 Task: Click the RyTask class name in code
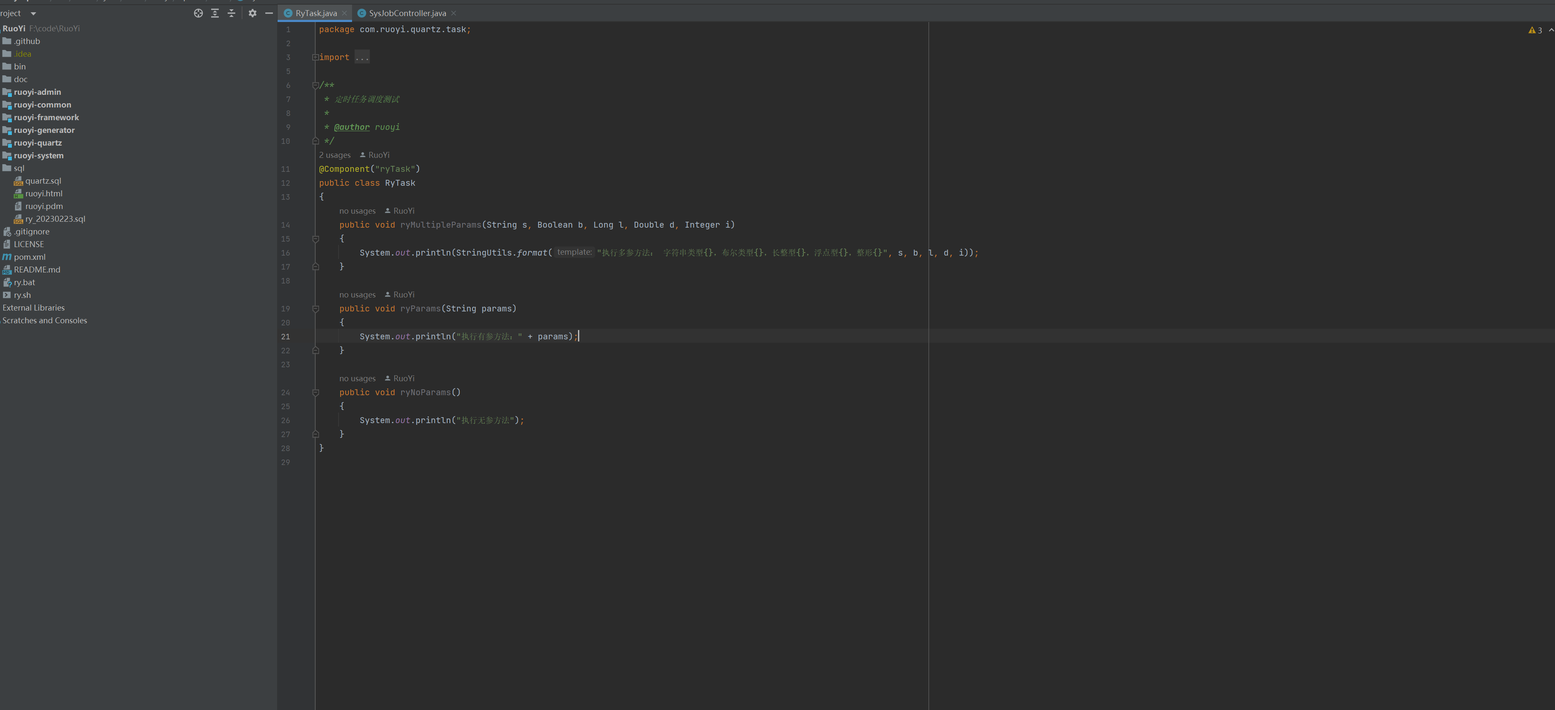pos(399,183)
